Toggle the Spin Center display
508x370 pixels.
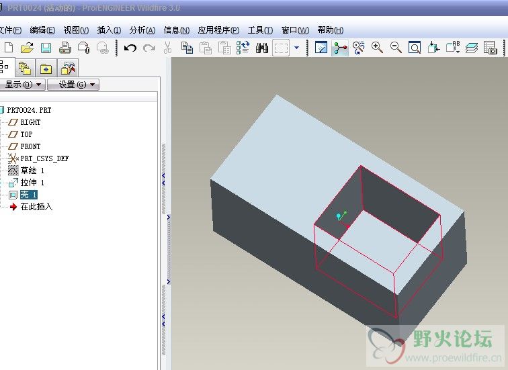click(x=340, y=48)
